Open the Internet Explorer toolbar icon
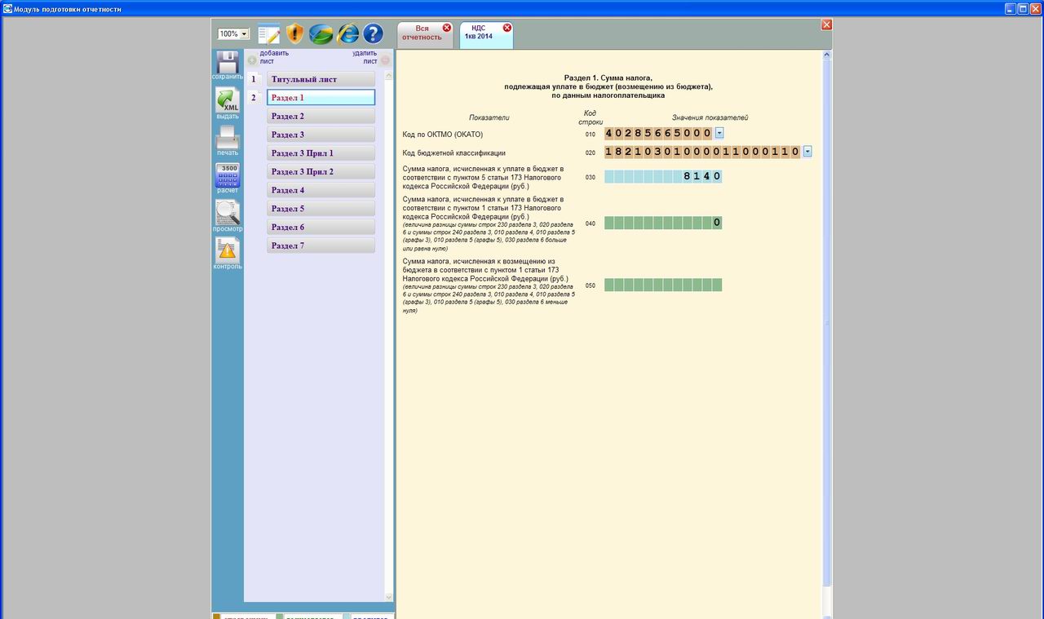1044x619 pixels. (347, 34)
